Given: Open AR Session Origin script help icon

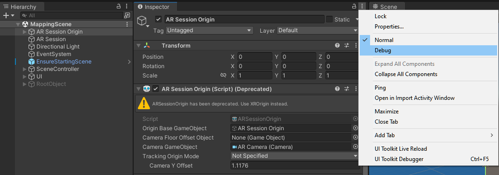Looking at the screenshot, I should pyautogui.click(x=337, y=89).
